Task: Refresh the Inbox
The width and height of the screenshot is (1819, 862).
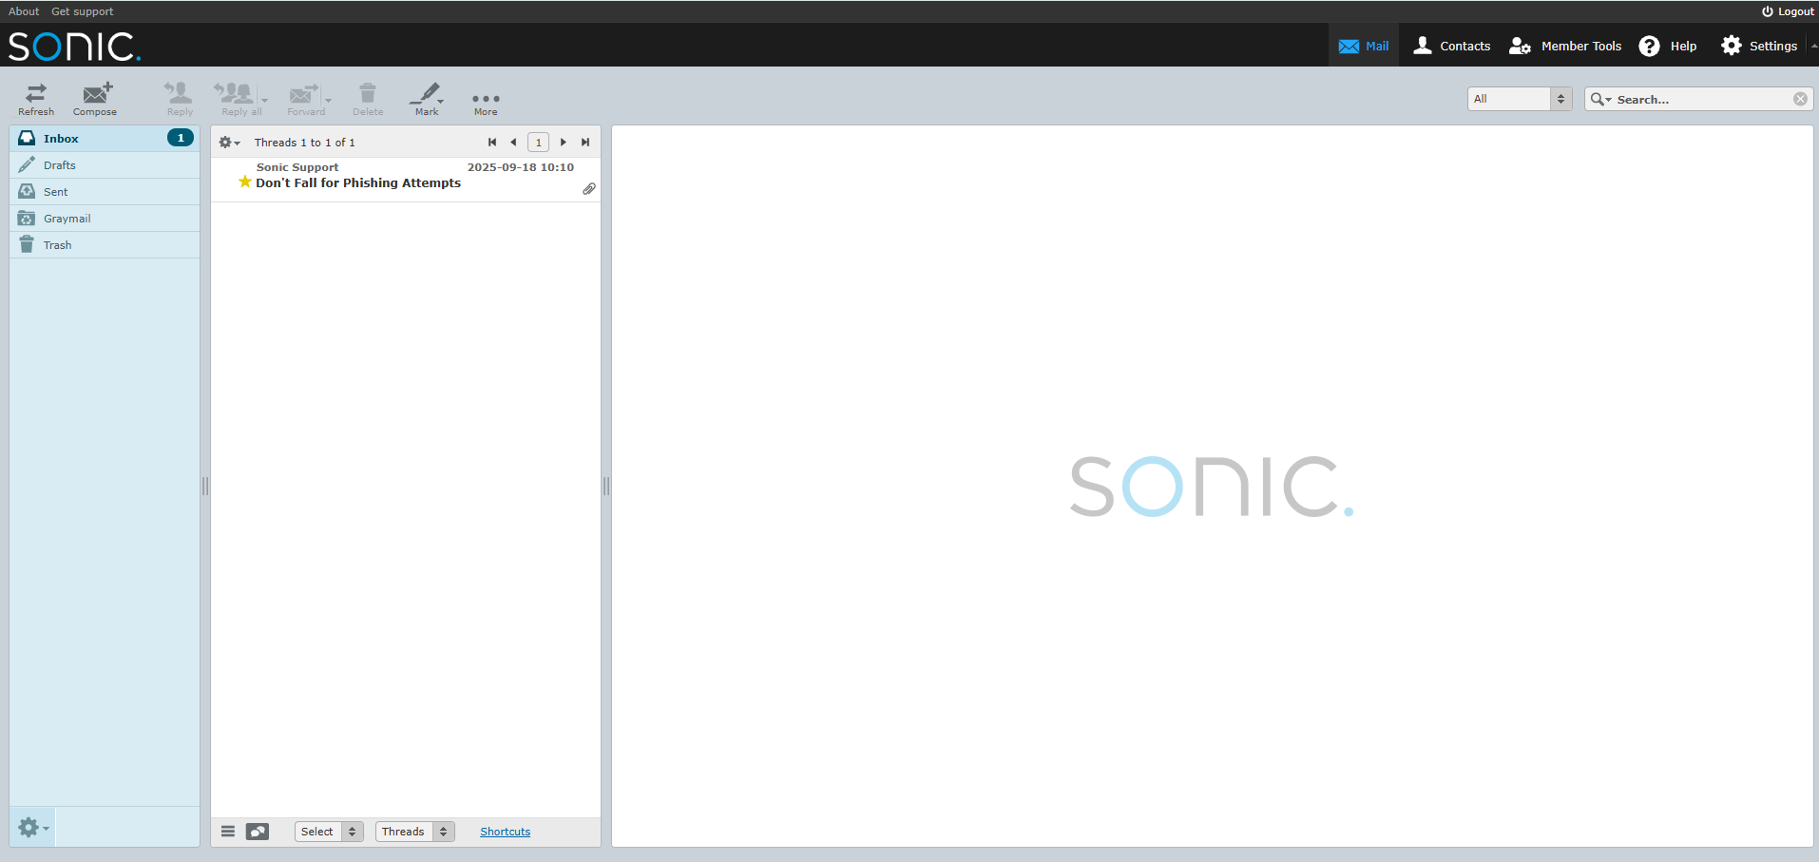Action: pos(35,99)
